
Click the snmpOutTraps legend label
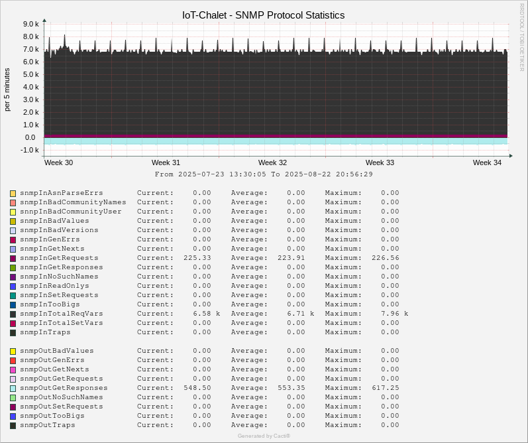tap(48, 425)
